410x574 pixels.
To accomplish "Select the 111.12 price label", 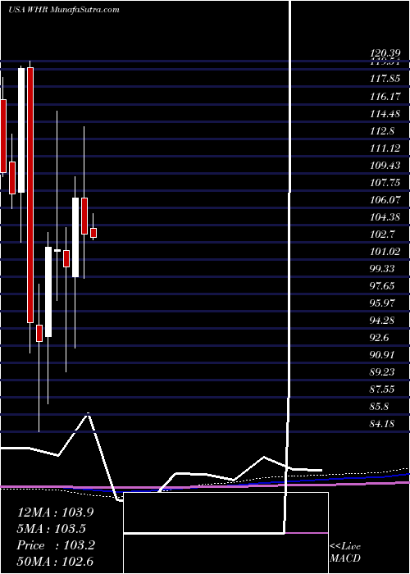I will click(x=385, y=148).
